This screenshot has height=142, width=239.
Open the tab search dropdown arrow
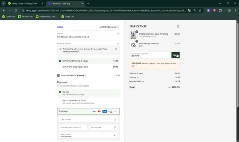(3, 3)
